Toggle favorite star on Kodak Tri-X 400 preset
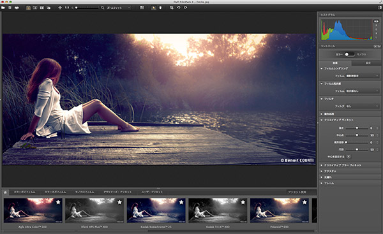Screen dimensions: 383x234 [x=243, y=202]
